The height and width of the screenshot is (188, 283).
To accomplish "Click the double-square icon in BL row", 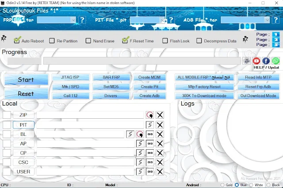I will coord(150,134).
